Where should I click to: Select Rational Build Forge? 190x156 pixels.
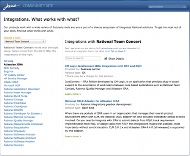point(16,96)
